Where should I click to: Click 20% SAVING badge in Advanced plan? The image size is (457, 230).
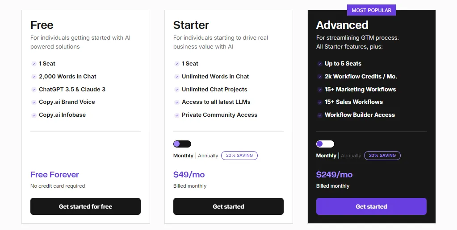(x=382, y=156)
